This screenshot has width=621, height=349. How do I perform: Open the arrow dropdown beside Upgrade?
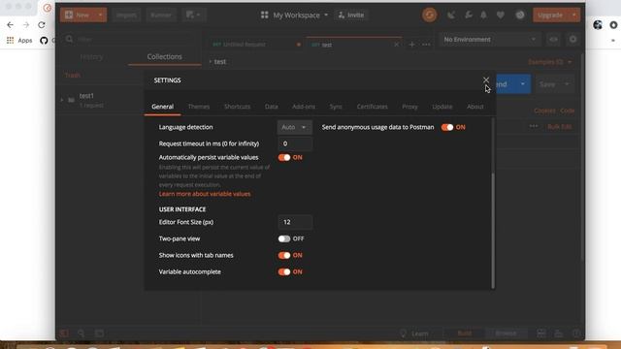point(574,16)
